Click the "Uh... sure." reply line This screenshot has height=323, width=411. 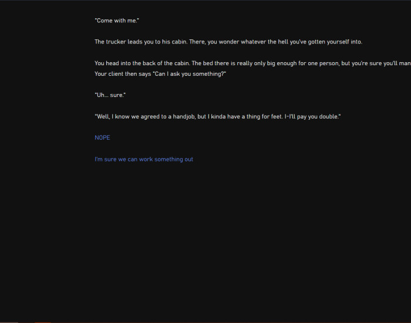(x=110, y=95)
